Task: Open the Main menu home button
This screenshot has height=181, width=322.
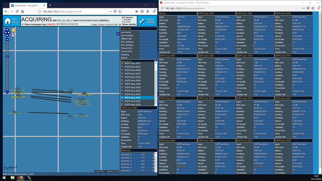Action: click(x=11, y=21)
